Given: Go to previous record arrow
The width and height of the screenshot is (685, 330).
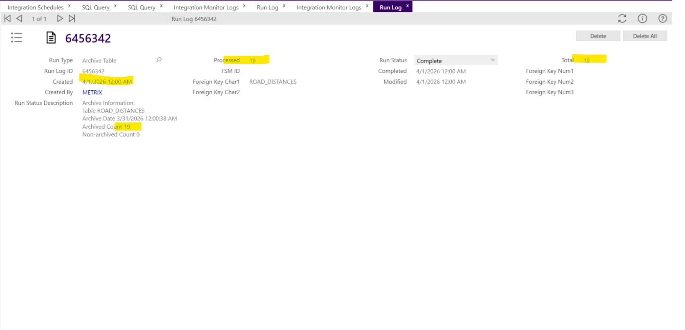Looking at the screenshot, I should [x=19, y=18].
